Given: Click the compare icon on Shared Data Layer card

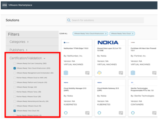Looking at the screenshot, I should click(x=121, y=73).
